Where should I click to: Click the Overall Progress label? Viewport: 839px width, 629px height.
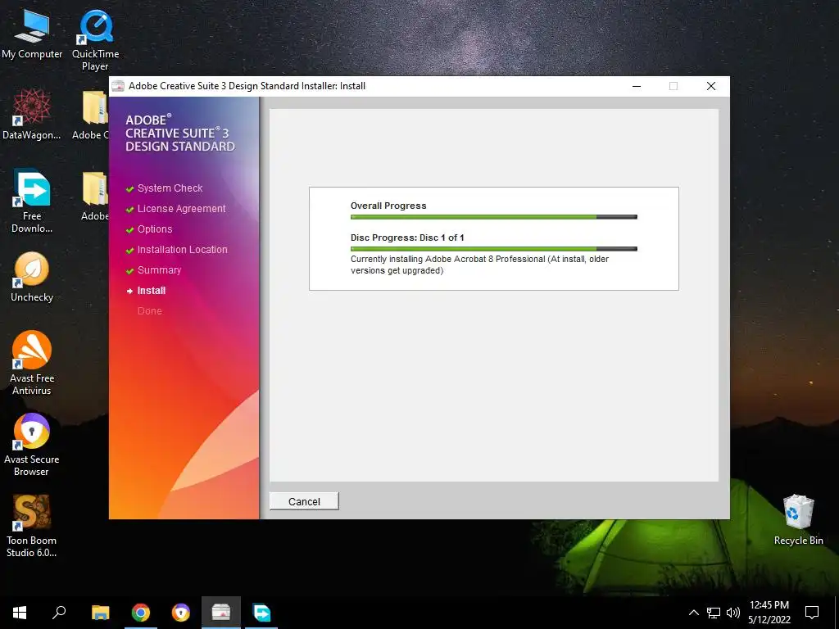pyautogui.click(x=388, y=206)
